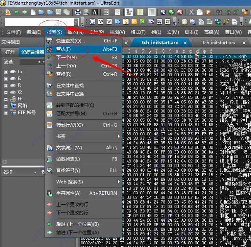Click the magic wand toolbar icon
This screenshot has width=251, height=247.
[226, 22]
